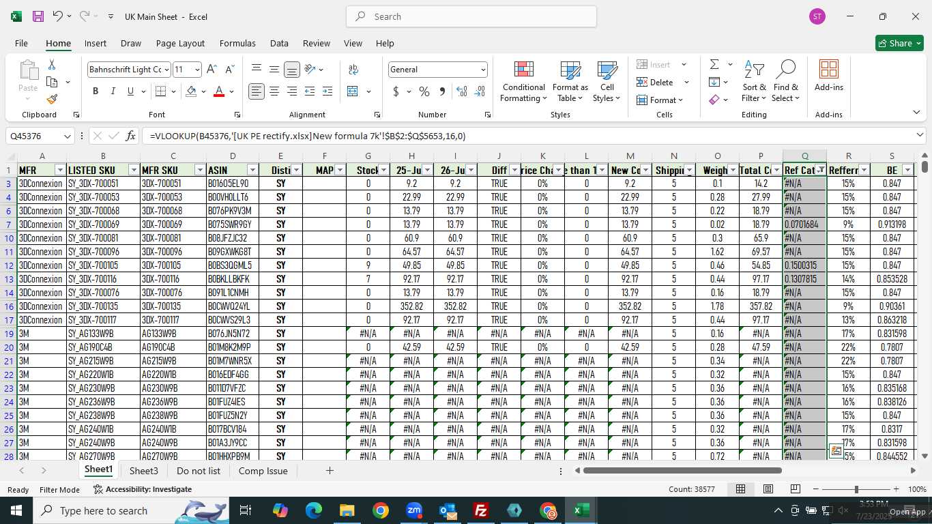Open the General number format dropdown
The width and height of the screenshot is (932, 524).
[483, 69]
